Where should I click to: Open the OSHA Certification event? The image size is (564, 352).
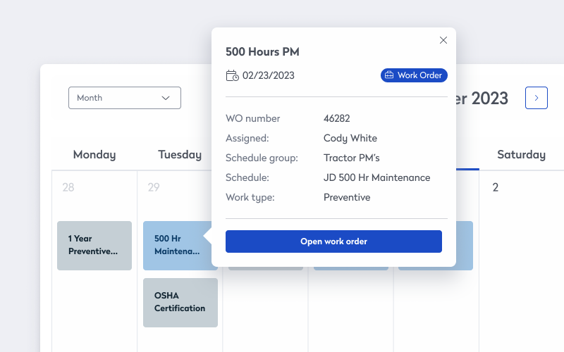pyautogui.click(x=180, y=302)
